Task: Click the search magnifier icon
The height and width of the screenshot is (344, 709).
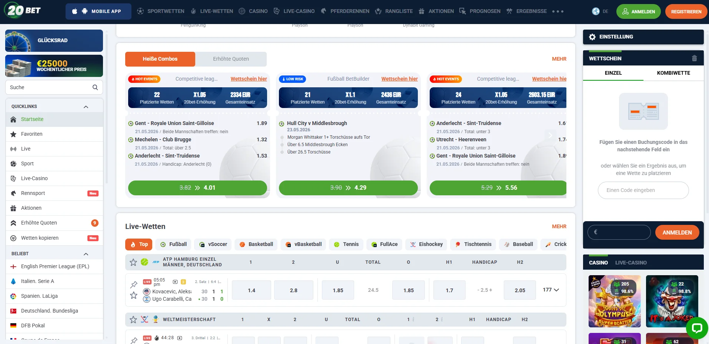Action: pyautogui.click(x=95, y=87)
